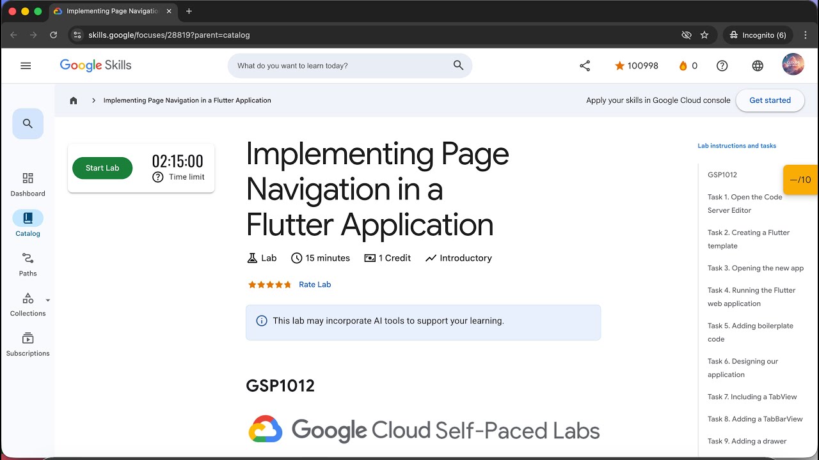The width and height of the screenshot is (819, 460).
Task: Jump to Task 5 Adding boilerplate code
Action: [750, 332]
